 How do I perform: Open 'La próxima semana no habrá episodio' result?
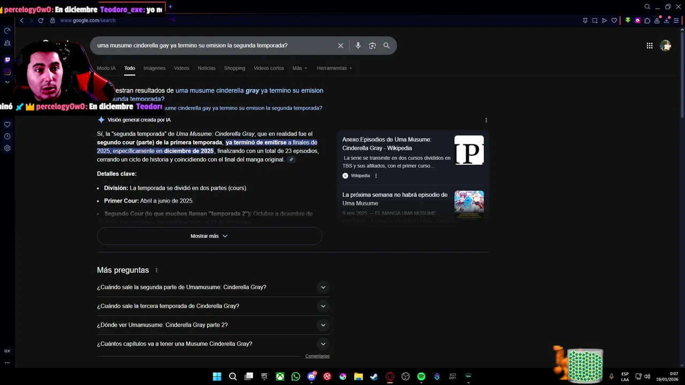click(x=395, y=199)
